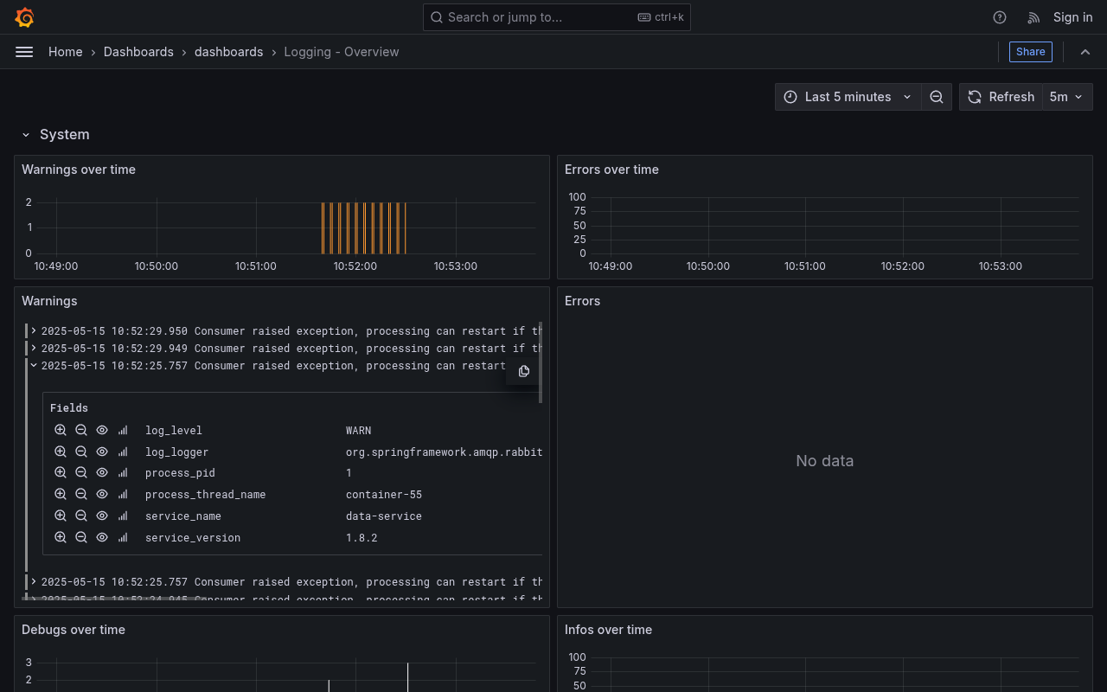Select the WARN log level value
The image size is (1107, 692).
click(359, 431)
